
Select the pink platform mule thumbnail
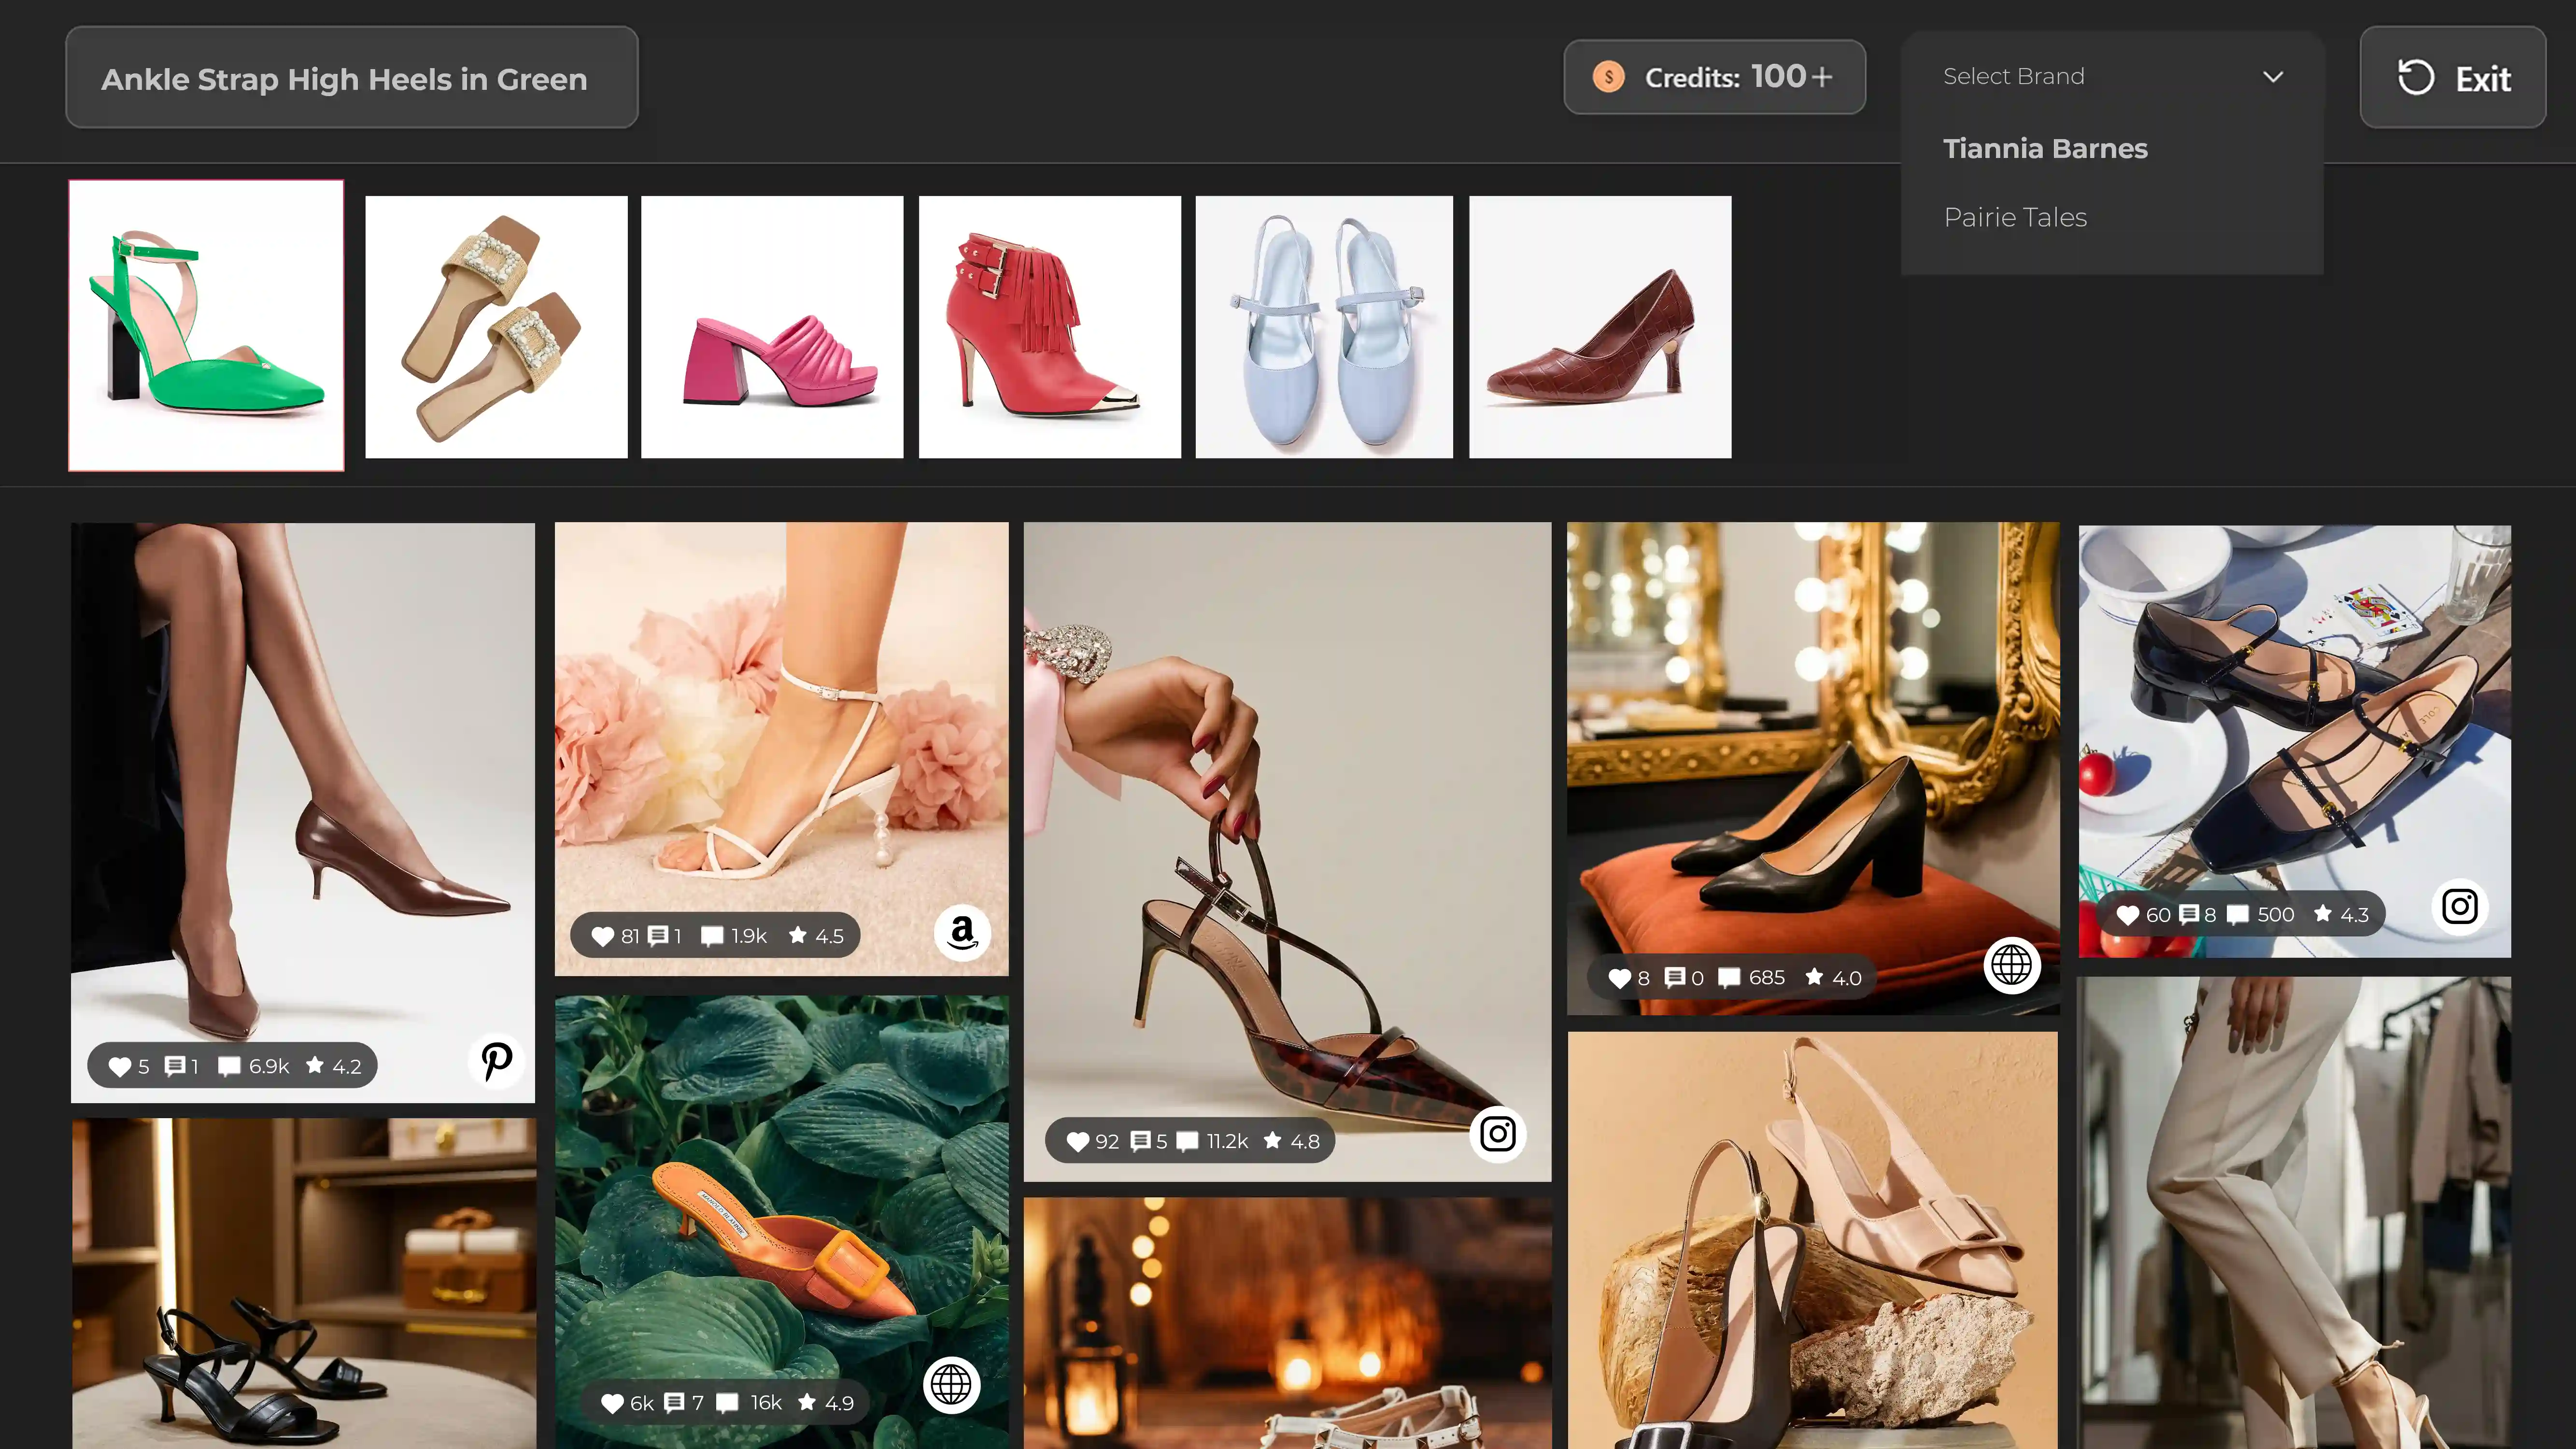(772, 327)
